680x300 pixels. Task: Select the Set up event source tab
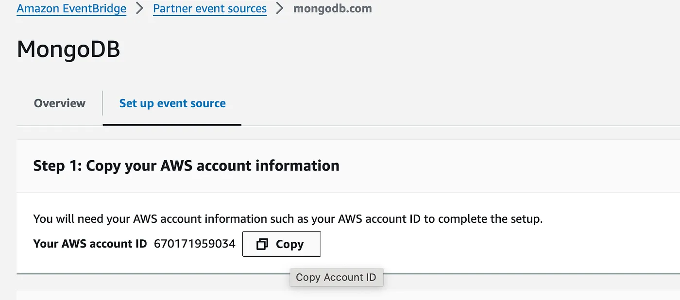pyautogui.click(x=172, y=103)
